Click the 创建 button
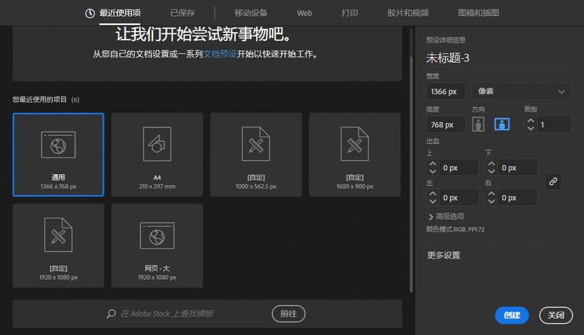584x335 pixels. [512, 316]
